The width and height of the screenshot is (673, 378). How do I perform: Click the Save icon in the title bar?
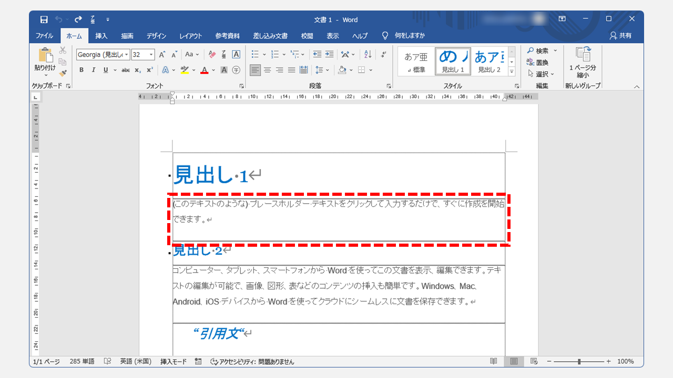point(44,19)
